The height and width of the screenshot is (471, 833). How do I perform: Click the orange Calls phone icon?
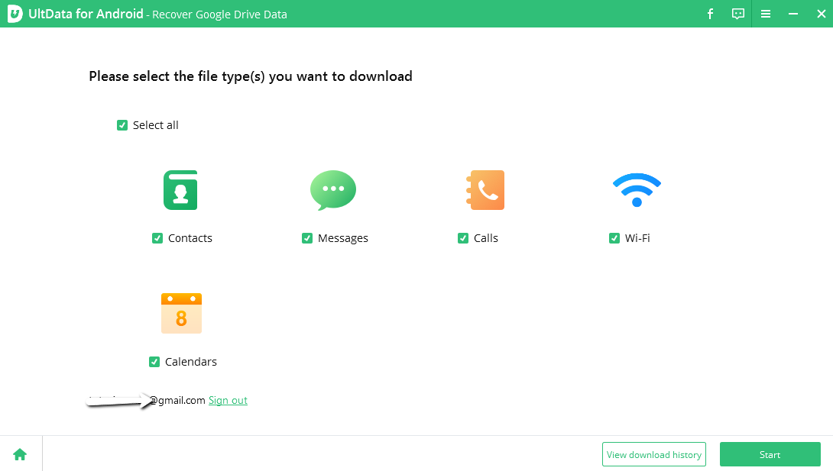486,190
